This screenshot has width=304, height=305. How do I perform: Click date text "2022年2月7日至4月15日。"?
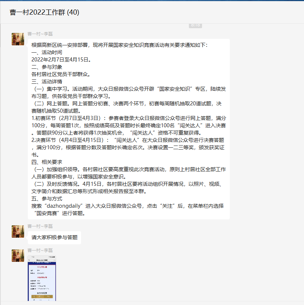point(61,60)
